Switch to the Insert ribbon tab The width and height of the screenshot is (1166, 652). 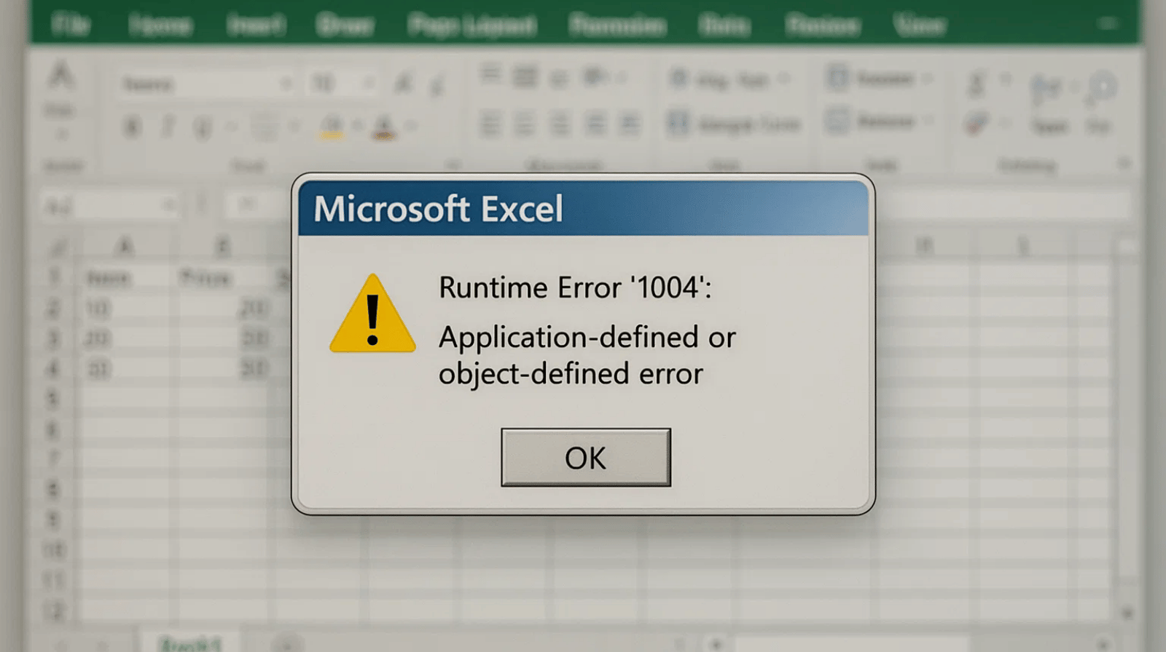coord(256,25)
